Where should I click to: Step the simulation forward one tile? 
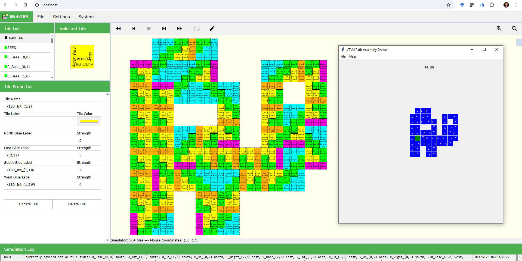164,29
